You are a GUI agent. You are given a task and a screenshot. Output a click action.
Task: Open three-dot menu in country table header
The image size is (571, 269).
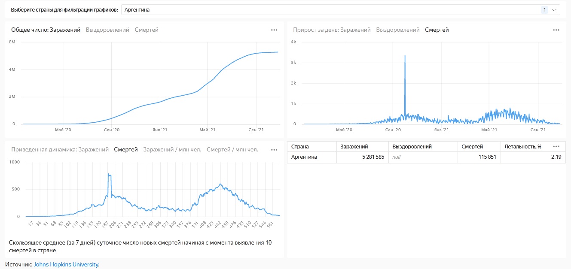coord(556,146)
